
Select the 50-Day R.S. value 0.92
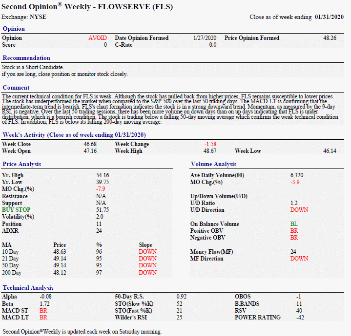click(181, 297)
